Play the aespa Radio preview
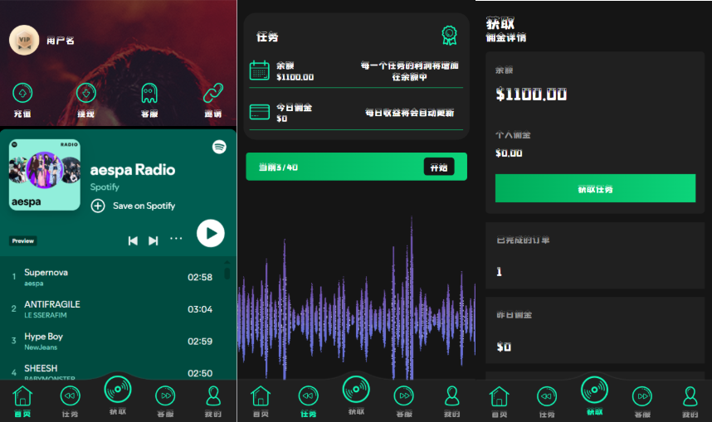Viewport: 712px width, 422px height. coord(210,233)
